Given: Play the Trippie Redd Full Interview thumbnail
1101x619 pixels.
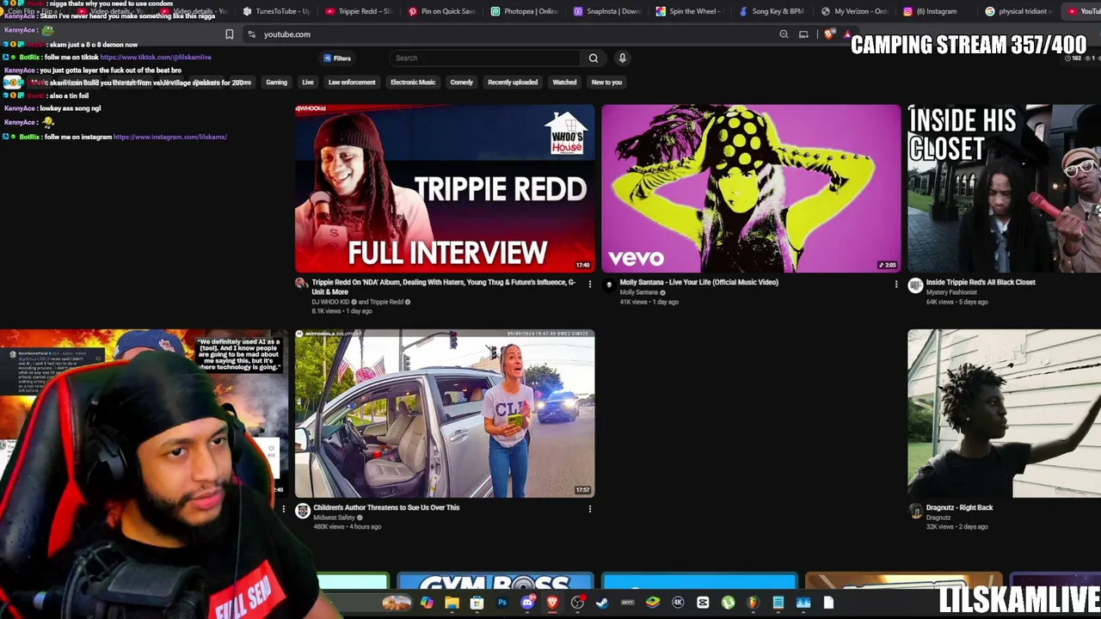Looking at the screenshot, I should 445,188.
